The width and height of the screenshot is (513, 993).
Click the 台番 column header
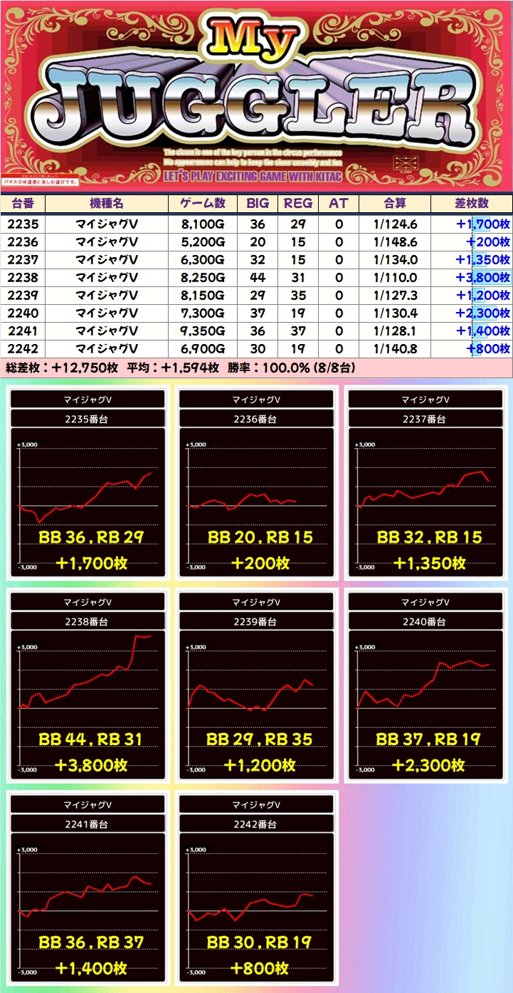(21, 203)
